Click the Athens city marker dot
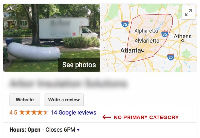The width and height of the screenshot is (200, 138). point(183,41)
